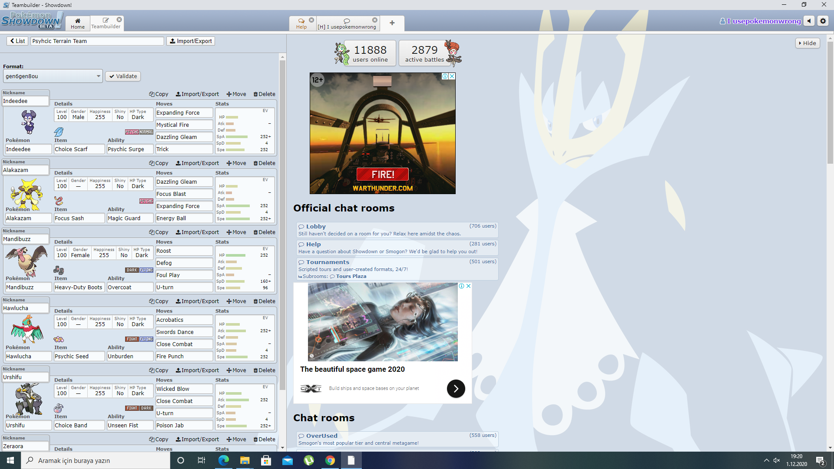Click Choice Scarf item icon

[x=59, y=132]
